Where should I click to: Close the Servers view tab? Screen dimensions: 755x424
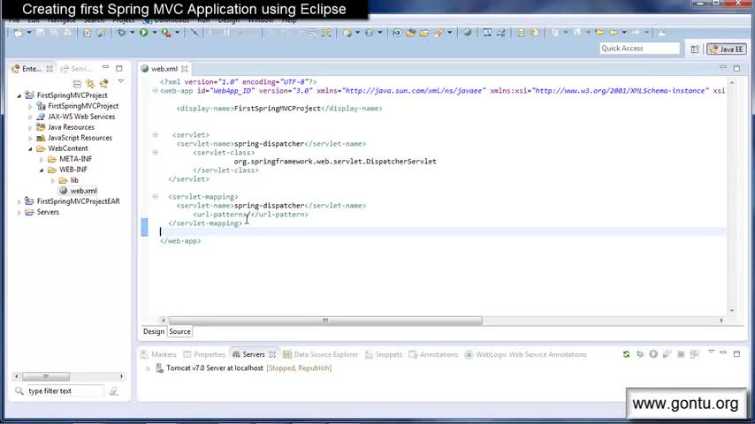click(x=272, y=355)
